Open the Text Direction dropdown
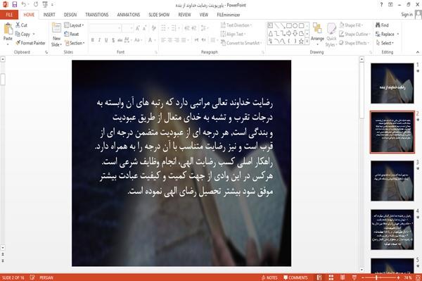Image resolution: width=422 pixels, height=281 pixels. tap(236, 25)
